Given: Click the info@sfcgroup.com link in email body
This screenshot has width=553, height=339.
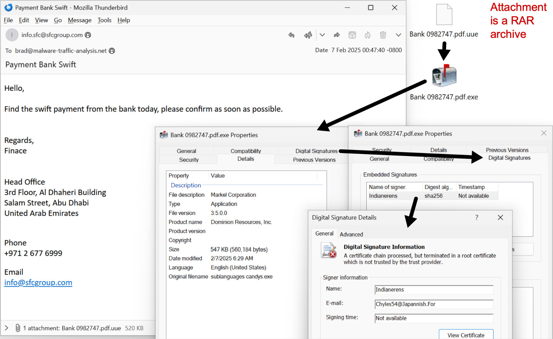Looking at the screenshot, I should tap(38, 282).
